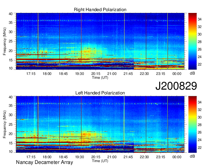Click "Time (UT)" label under the left-handed plot

[x=100, y=161]
